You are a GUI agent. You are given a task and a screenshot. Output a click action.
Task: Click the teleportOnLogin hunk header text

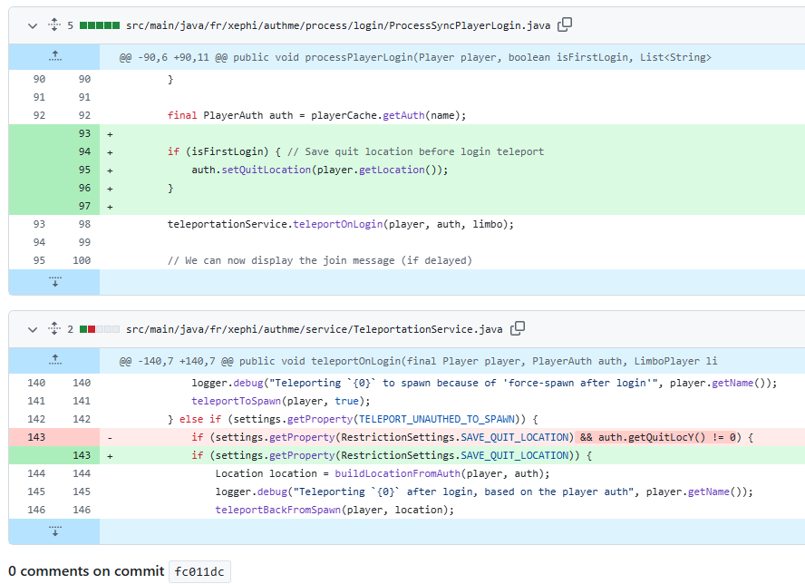418,362
